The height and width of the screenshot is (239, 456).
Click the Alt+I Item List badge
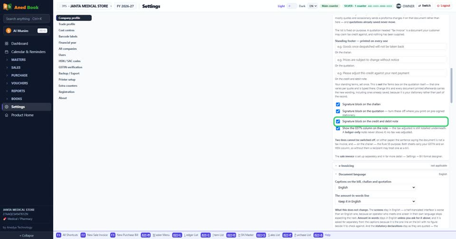pyautogui.click(x=205, y=235)
